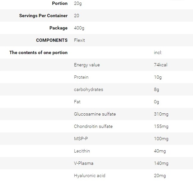Select the 20g portion value
193x181 pixels.
[x=78, y=4]
